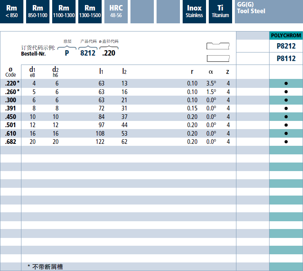Click the 0.15 radius value

tap(192, 108)
